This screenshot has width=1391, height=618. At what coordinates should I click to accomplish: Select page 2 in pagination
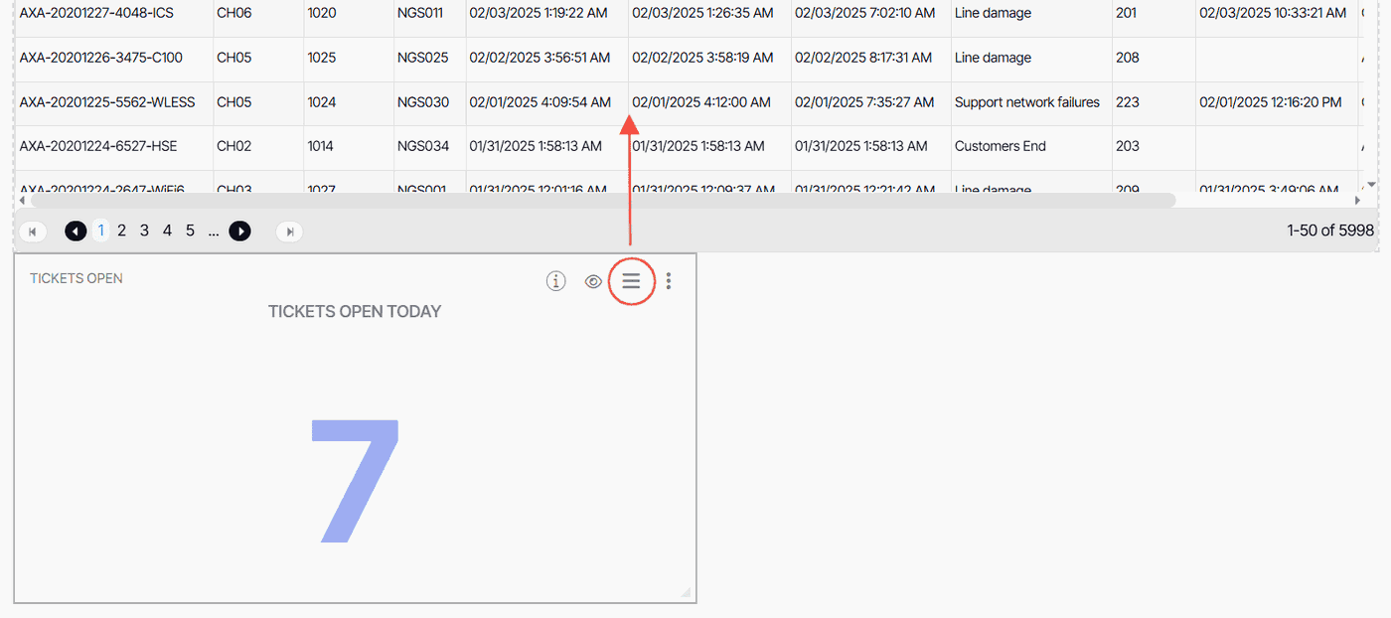pos(122,231)
